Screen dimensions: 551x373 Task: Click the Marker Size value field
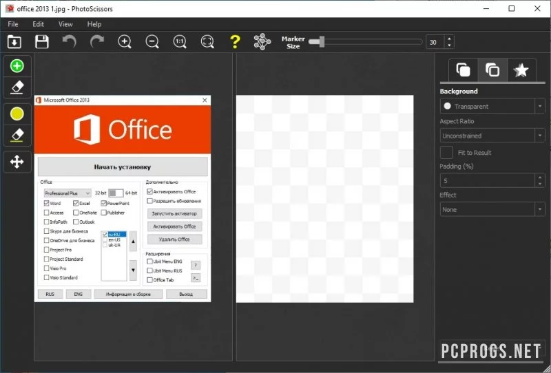coord(435,42)
